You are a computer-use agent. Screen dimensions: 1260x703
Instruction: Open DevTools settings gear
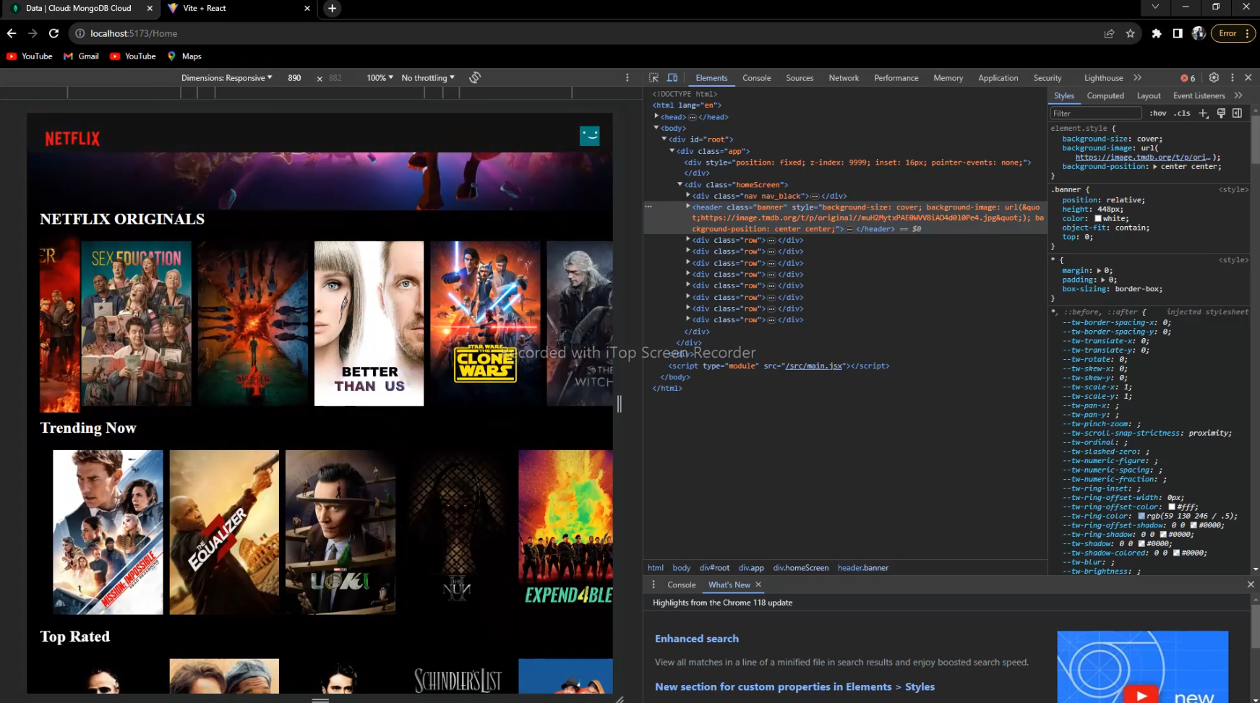point(1214,77)
